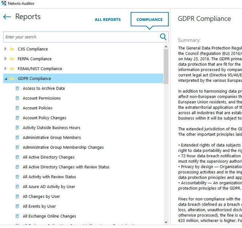This screenshot has width=242, height=228.
Task: Open the All Active Directory Changes report
Action: pyautogui.click(x=49, y=157)
